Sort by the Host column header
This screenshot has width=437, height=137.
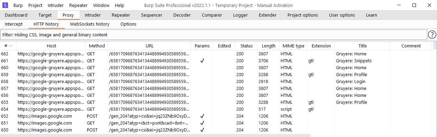pyautogui.click(x=51, y=46)
